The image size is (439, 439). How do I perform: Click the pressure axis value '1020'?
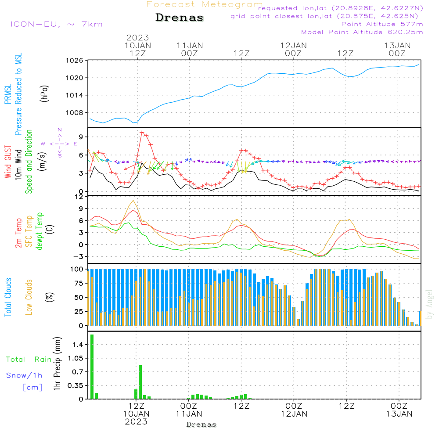[75, 78]
